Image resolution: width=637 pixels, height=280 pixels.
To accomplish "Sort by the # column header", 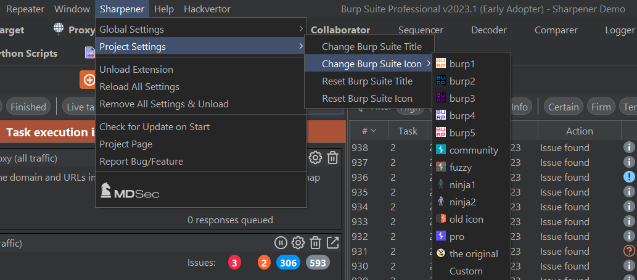I will pyautogui.click(x=369, y=131).
